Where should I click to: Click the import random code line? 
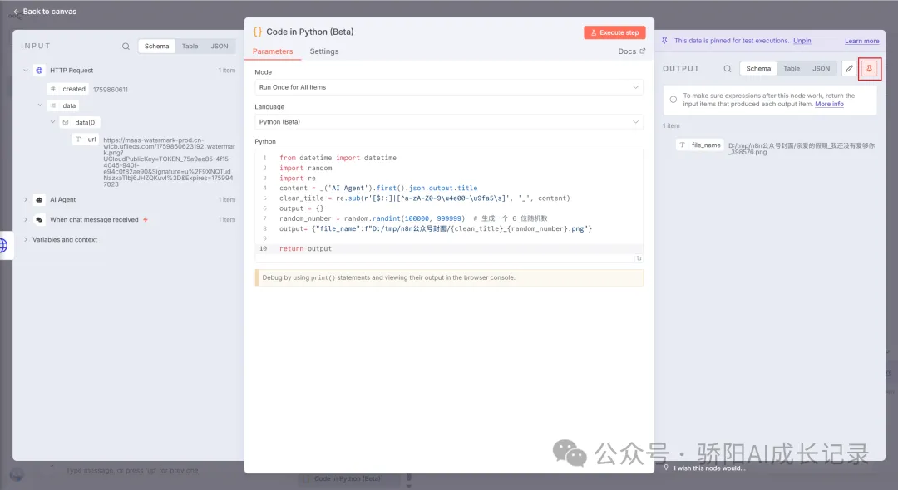pyautogui.click(x=305, y=168)
